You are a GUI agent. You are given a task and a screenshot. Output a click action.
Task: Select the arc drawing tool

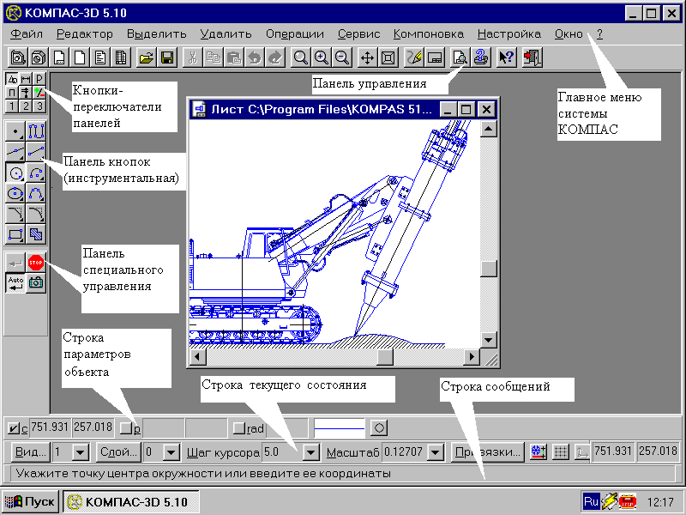pos(36,173)
